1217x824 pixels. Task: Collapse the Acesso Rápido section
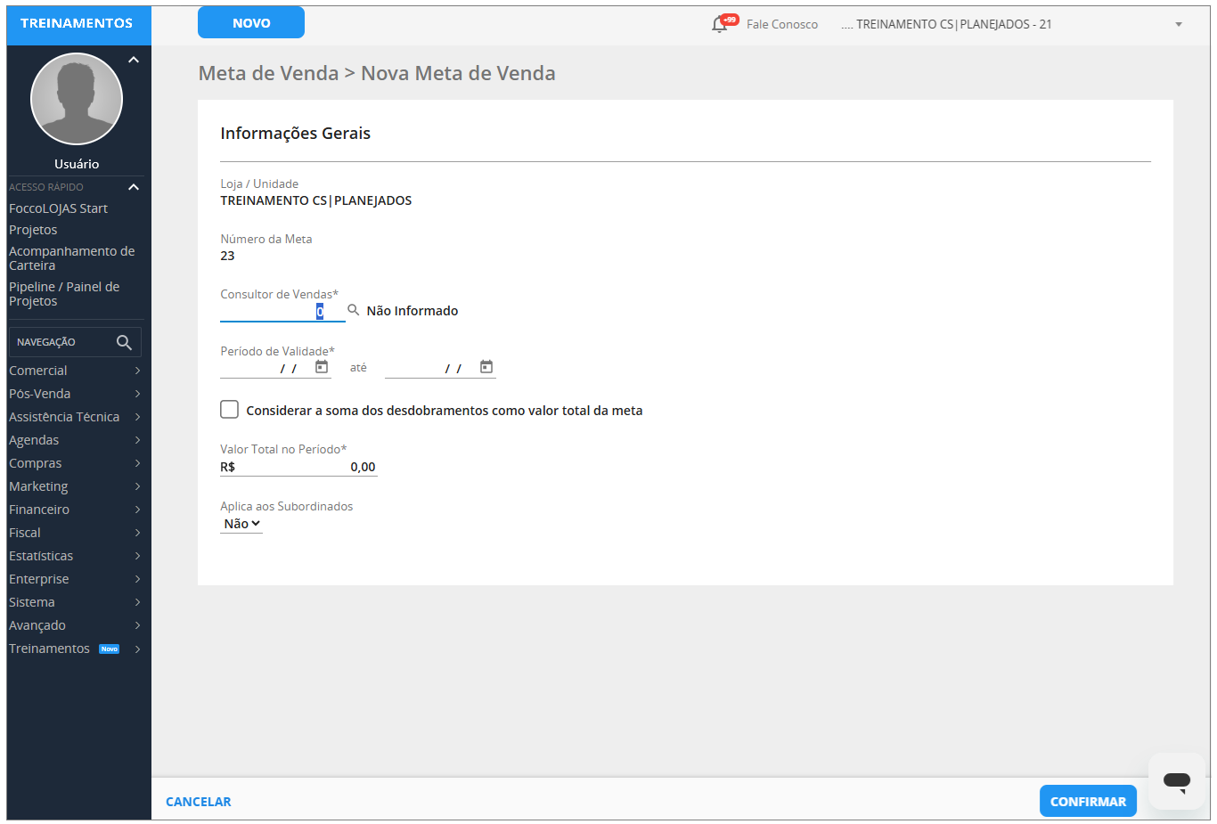click(x=134, y=187)
